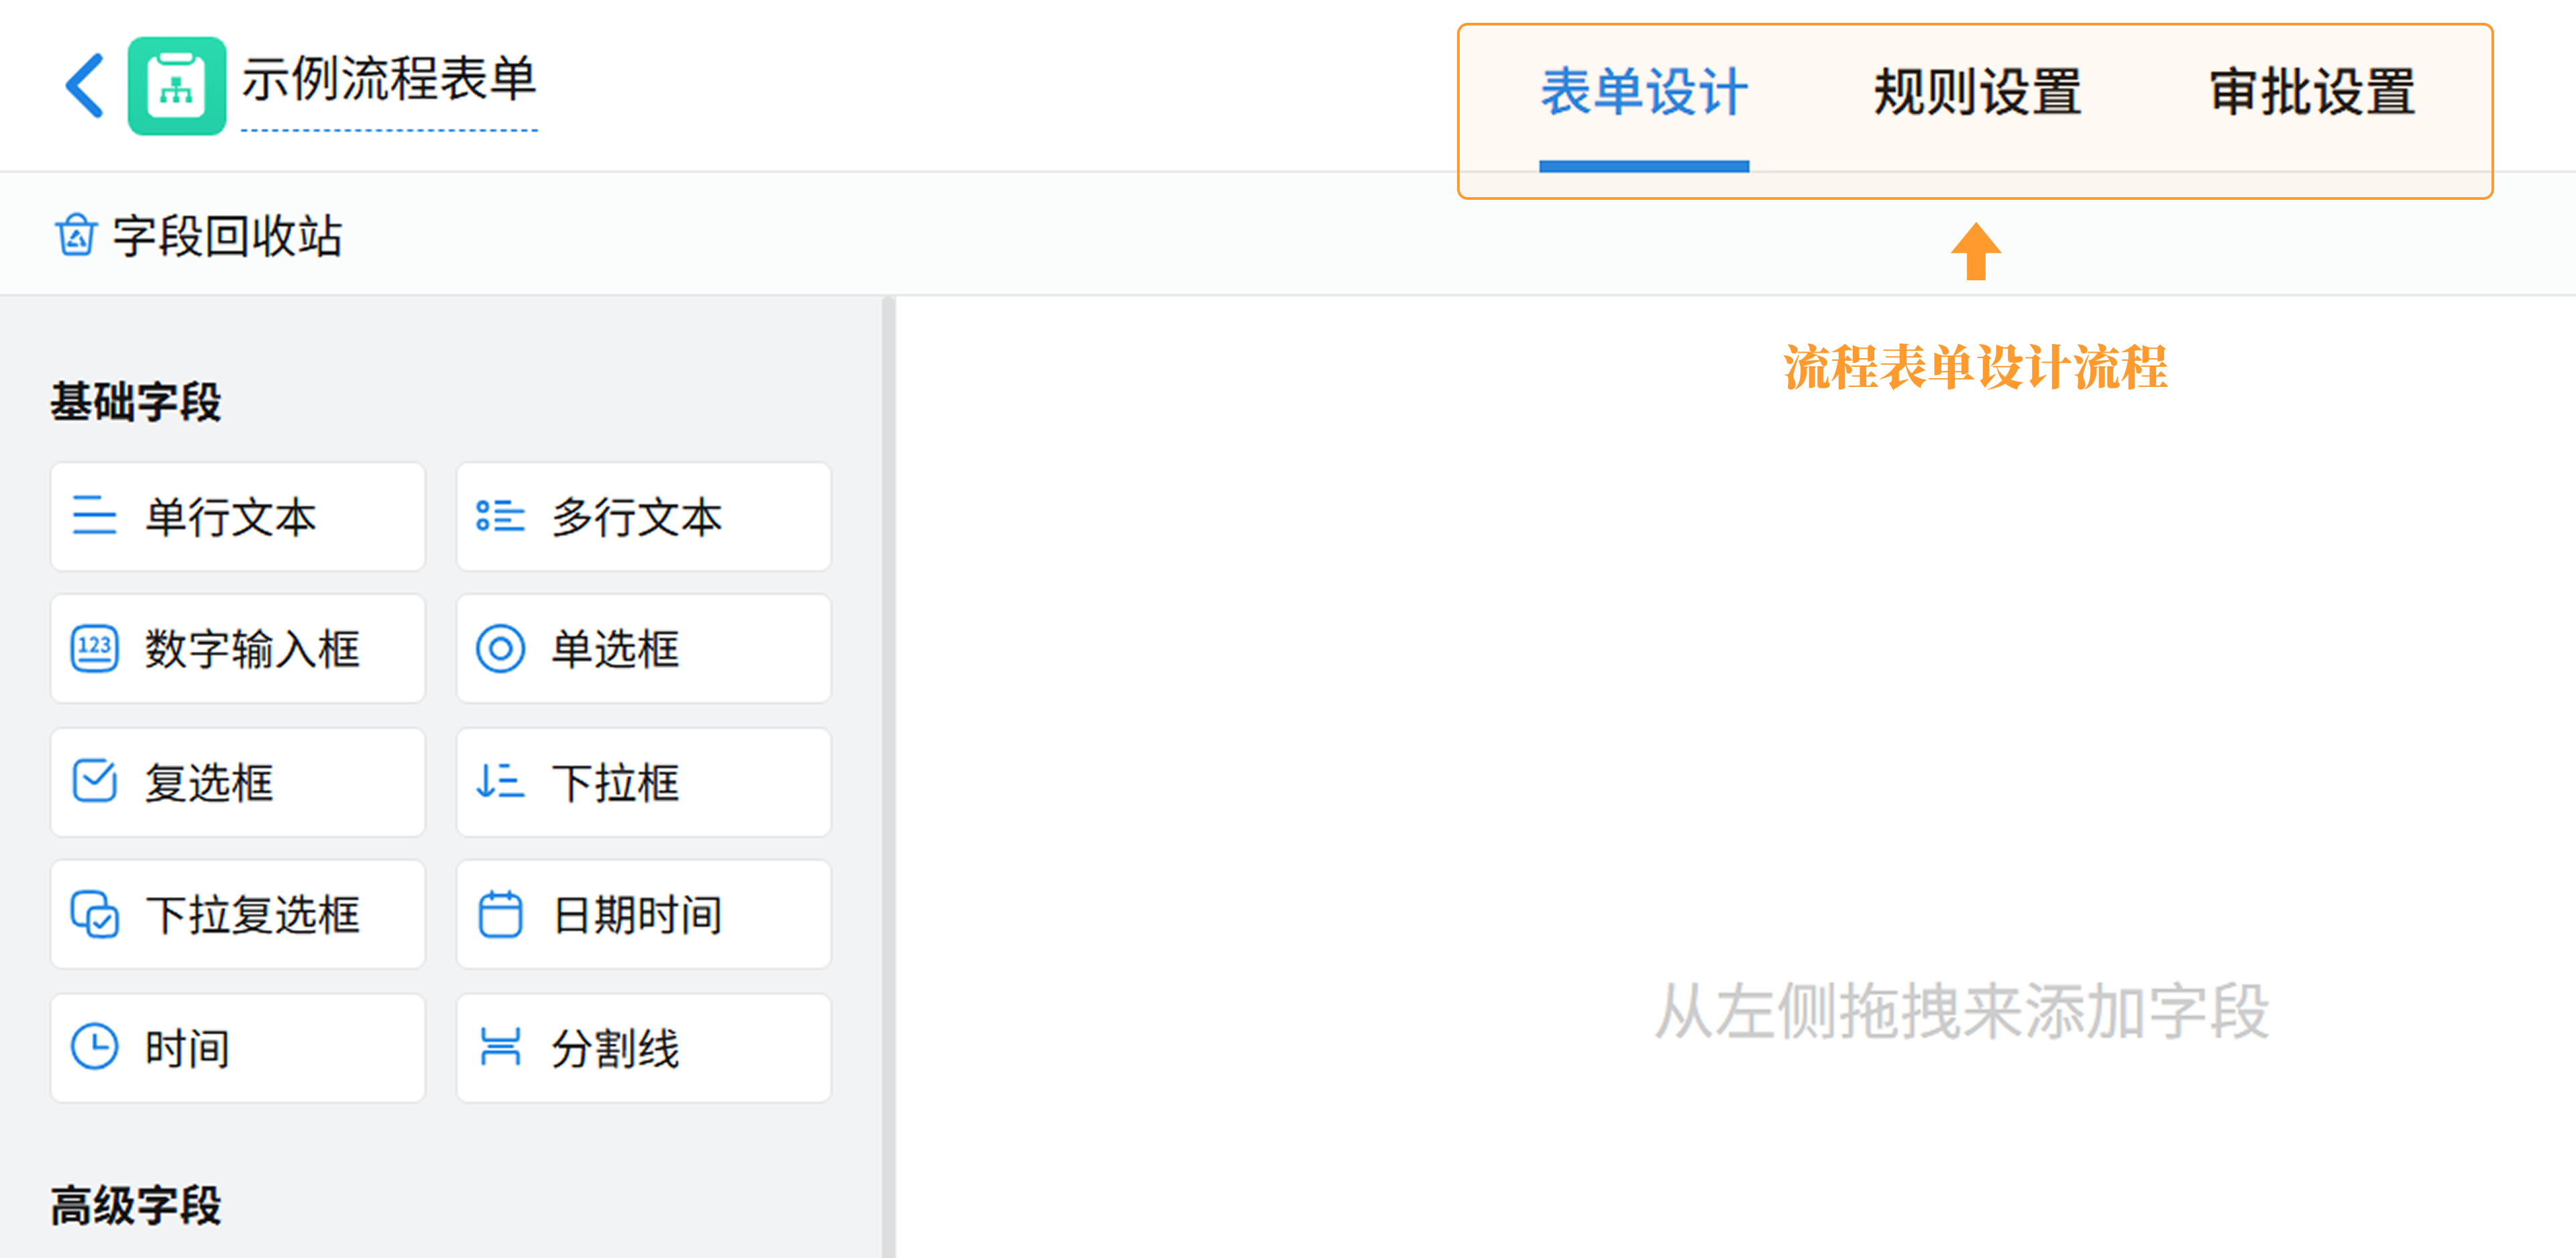Switch to the 表单设计 tab
This screenshot has width=2576, height=1258.
coord(1643,93)
